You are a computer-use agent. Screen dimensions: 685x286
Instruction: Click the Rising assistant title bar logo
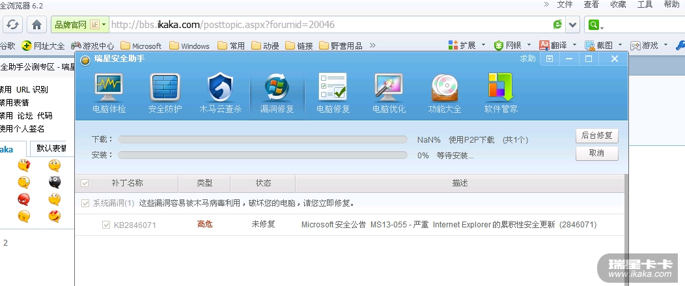[85, 59]
